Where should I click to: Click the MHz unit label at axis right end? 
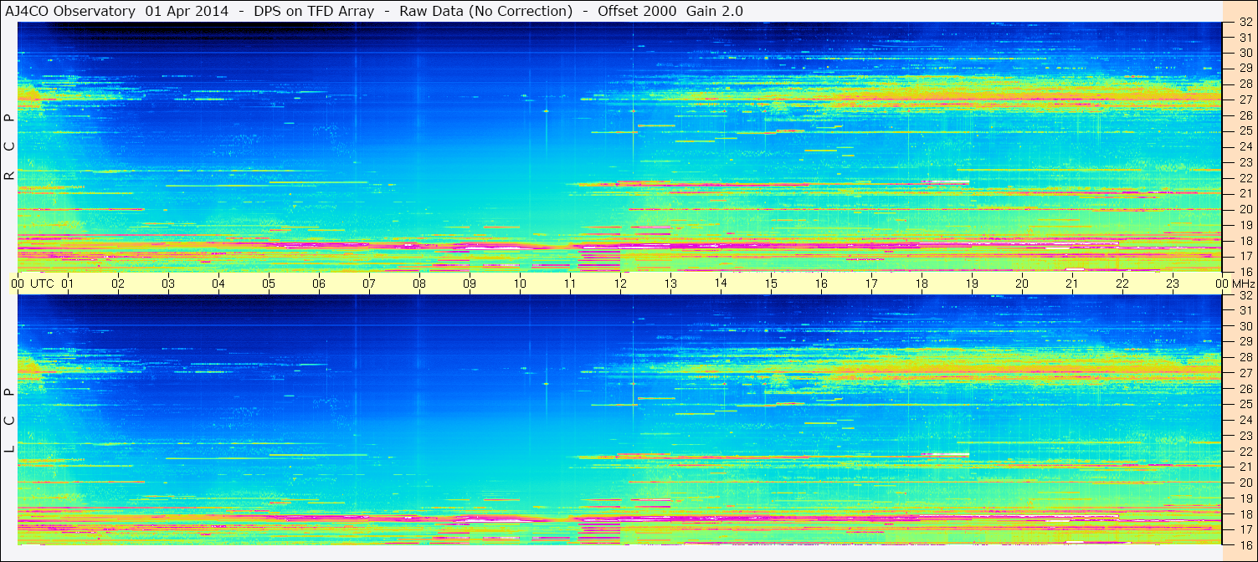coord(1243,284)
